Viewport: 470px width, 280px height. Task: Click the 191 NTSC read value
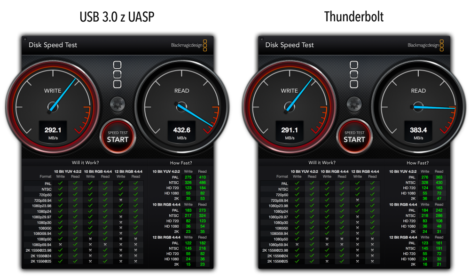(x=439, y=248)
